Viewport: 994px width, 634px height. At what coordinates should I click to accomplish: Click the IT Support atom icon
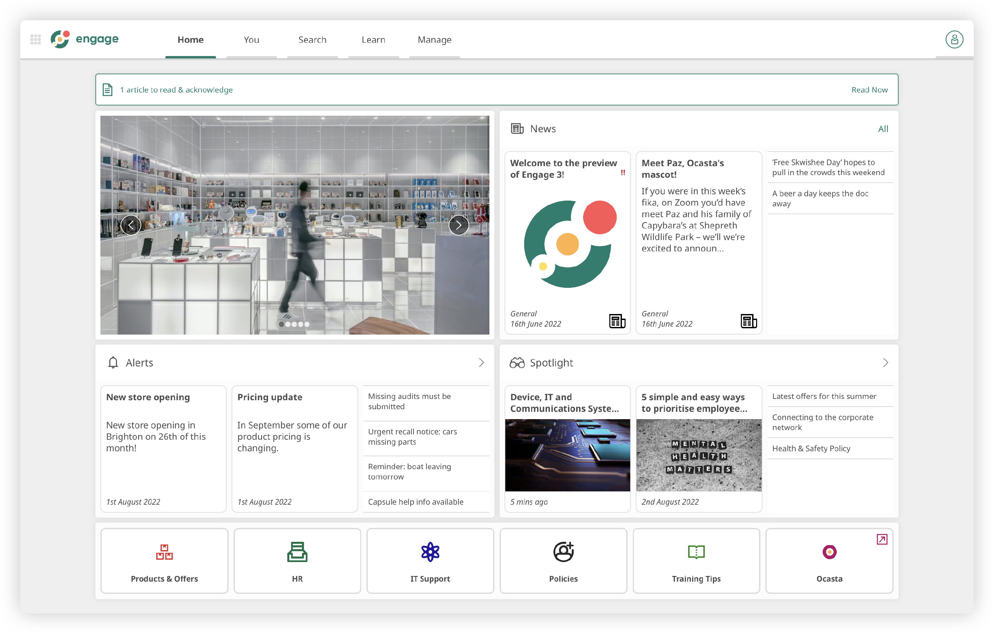pos(430,552)
